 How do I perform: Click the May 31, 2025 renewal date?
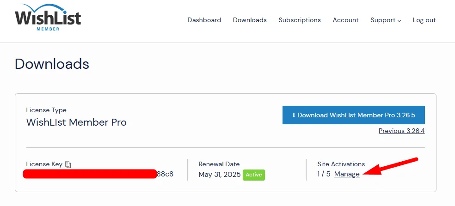219,175
